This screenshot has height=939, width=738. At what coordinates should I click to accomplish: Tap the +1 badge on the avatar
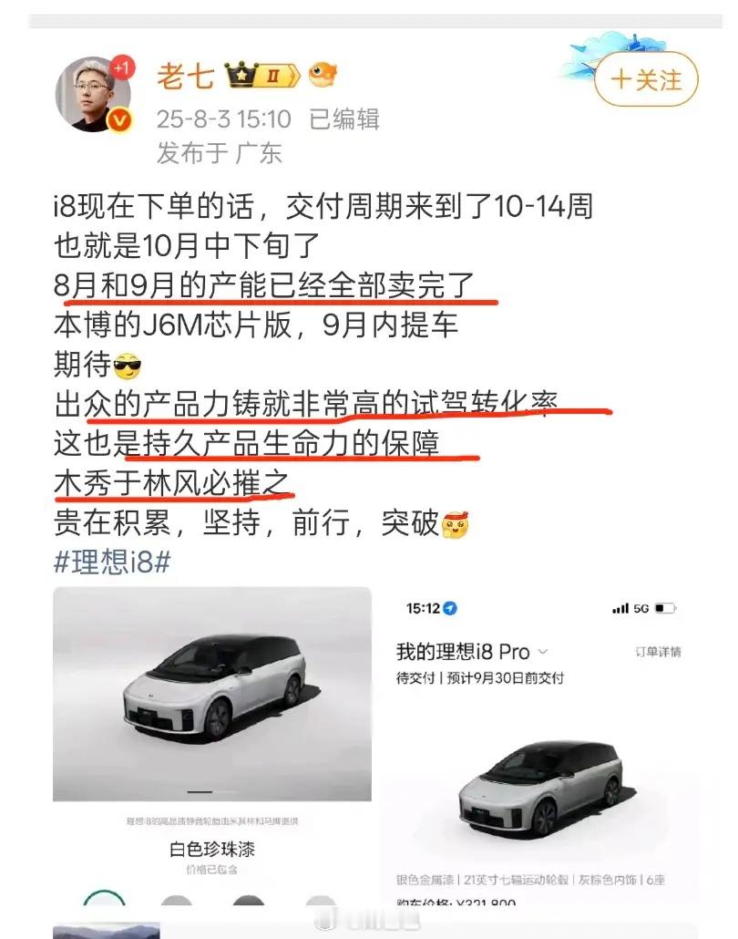tap(122, 68)
